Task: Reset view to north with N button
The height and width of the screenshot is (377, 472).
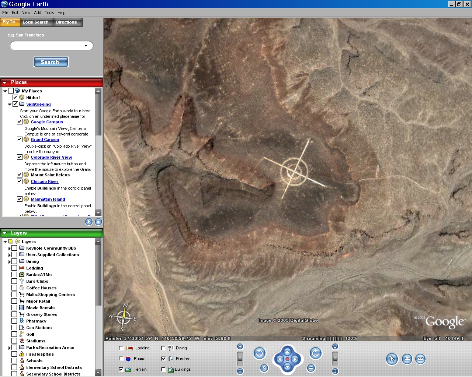Action: [x=264, y=368]
